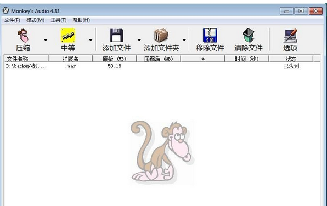This screenshot has height=206, width=327.
Task: Open dropdown arrow next to 压缩
Action: coord(46,40)
